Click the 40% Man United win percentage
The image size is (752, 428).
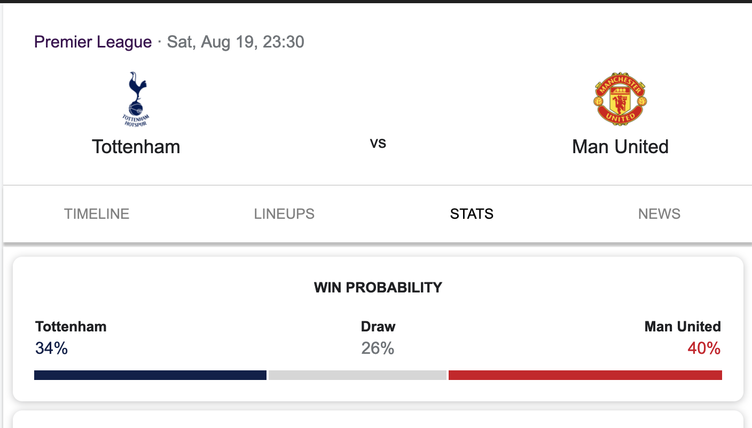tap(703, 348)
